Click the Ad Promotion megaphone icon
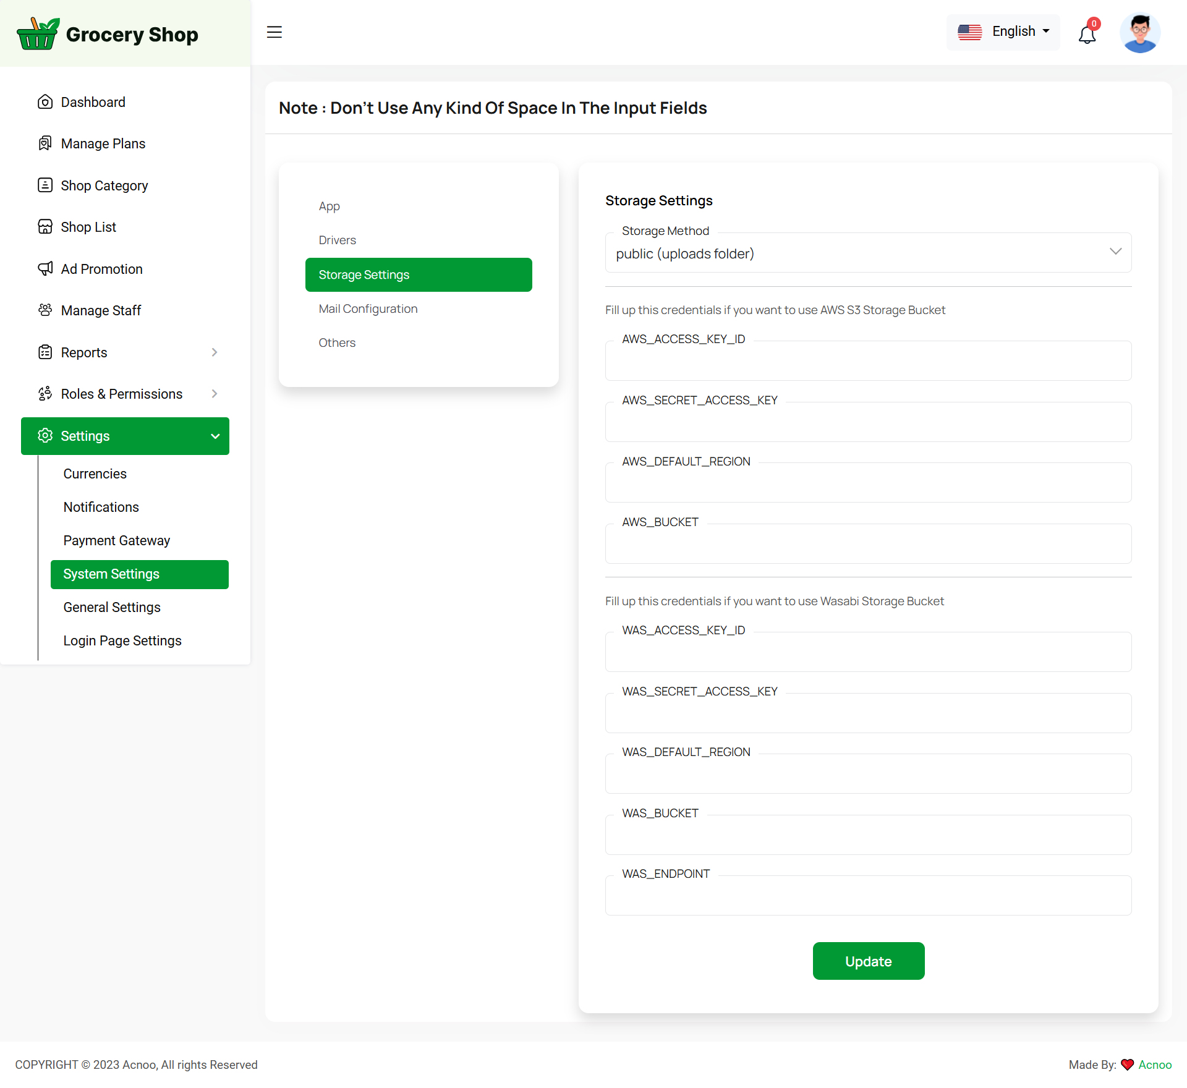The image size is (1187, 1088). tap(45, 269)
